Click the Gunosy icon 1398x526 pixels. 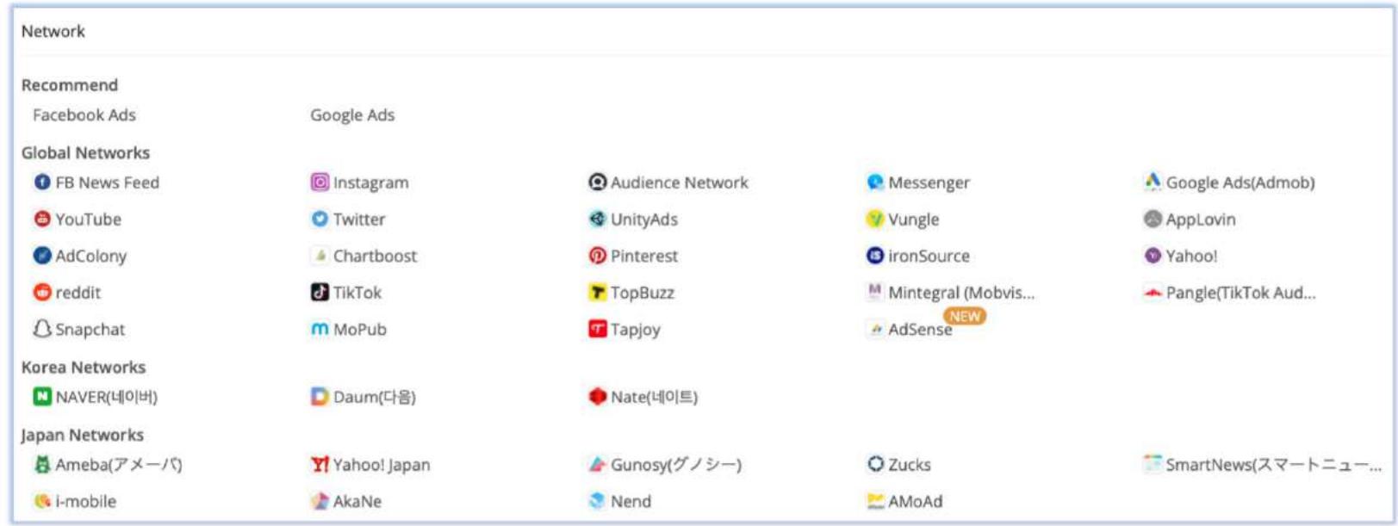(598, 464)
